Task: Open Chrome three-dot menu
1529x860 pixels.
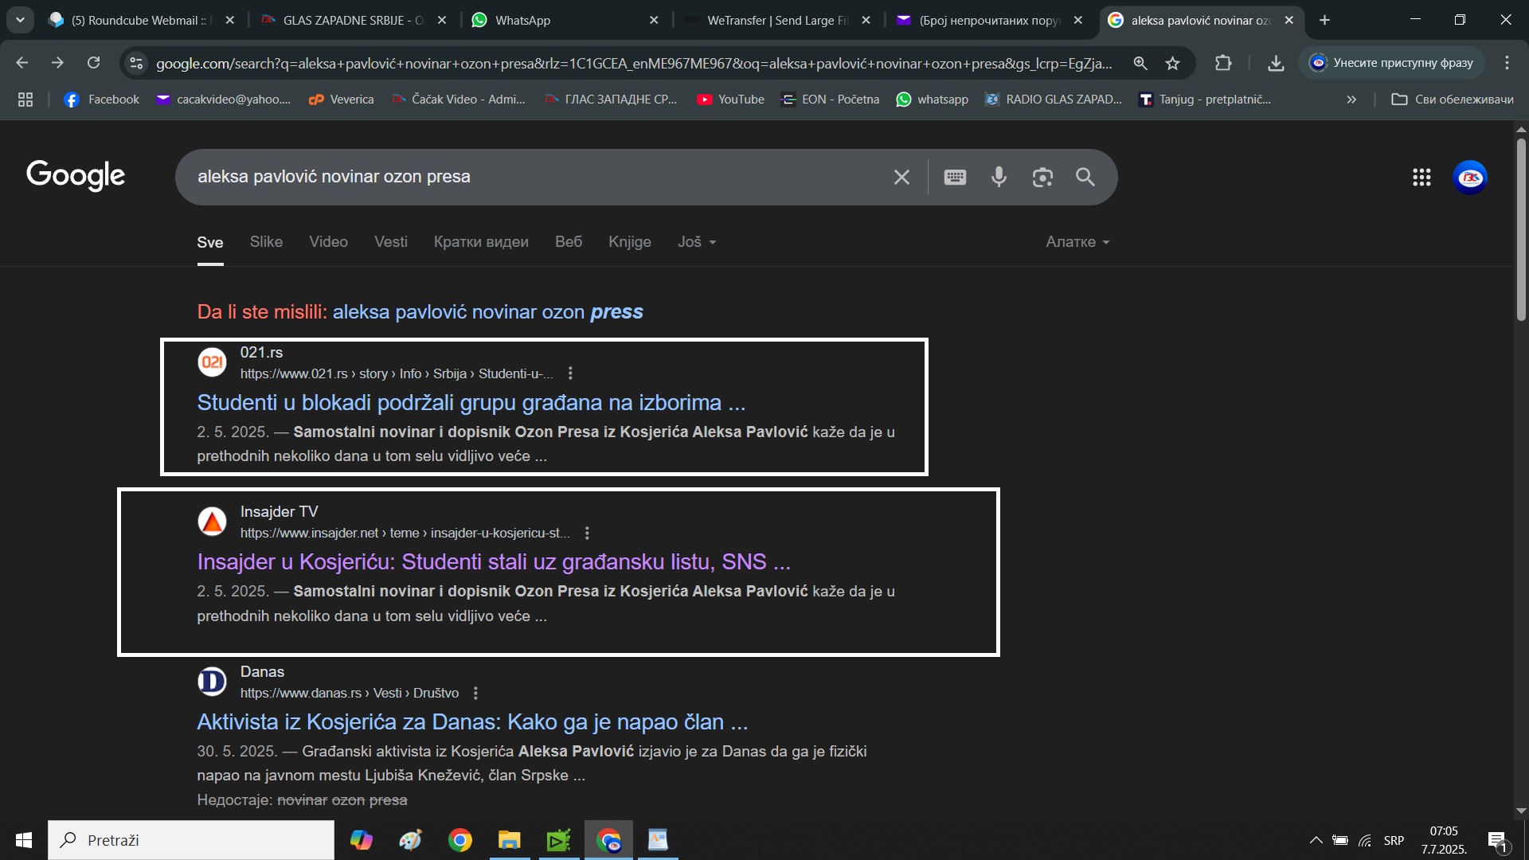Action: pyautogui.click(x=1507, y=63)
